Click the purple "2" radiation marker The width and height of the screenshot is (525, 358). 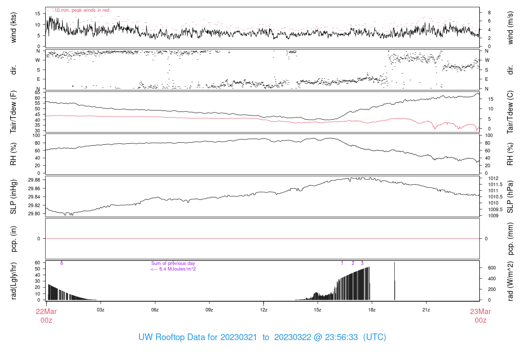(x=353, y=263)
